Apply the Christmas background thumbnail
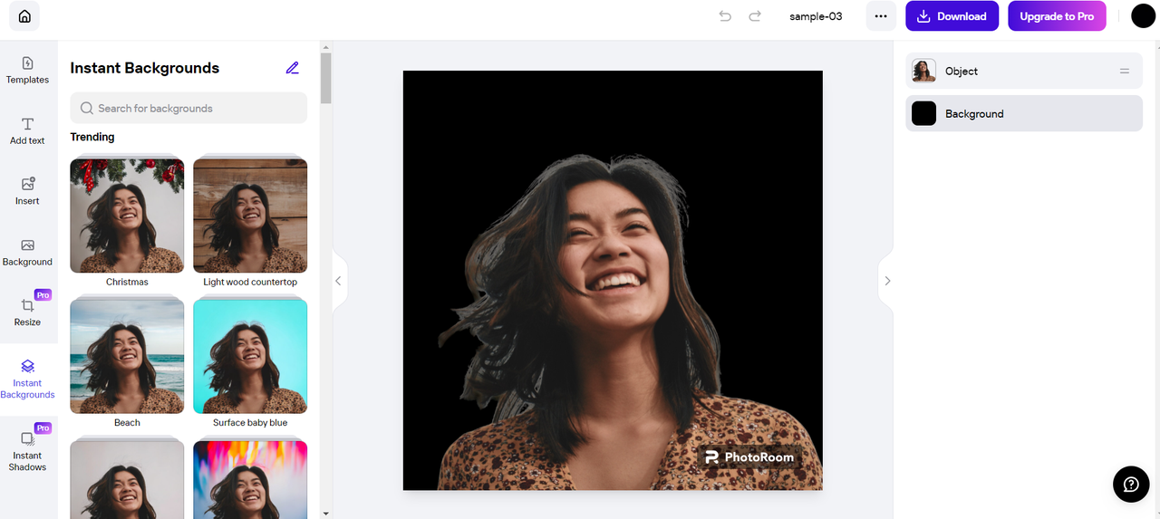This screenshot has height=519, width=1160. pos(127,216)
